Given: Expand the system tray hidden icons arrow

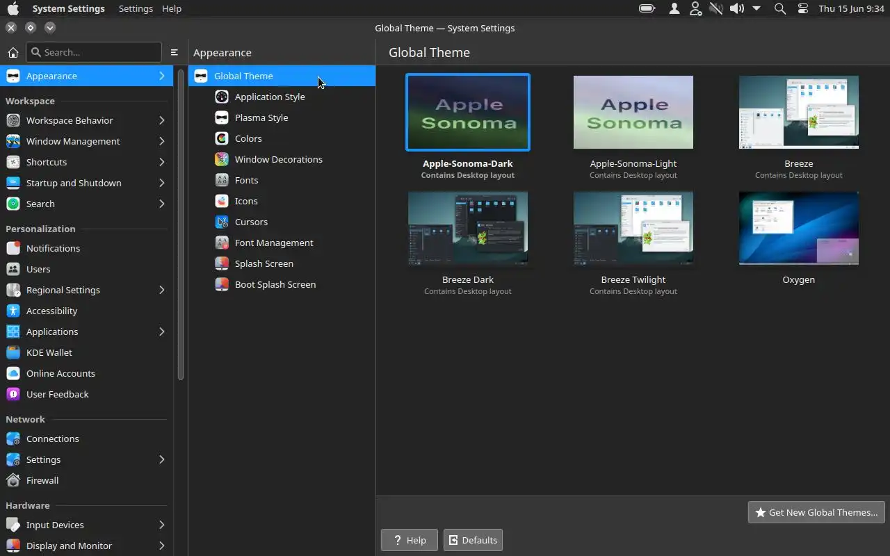Looking at the screenshot, I should pyautogui.click(x=756, y=8).
